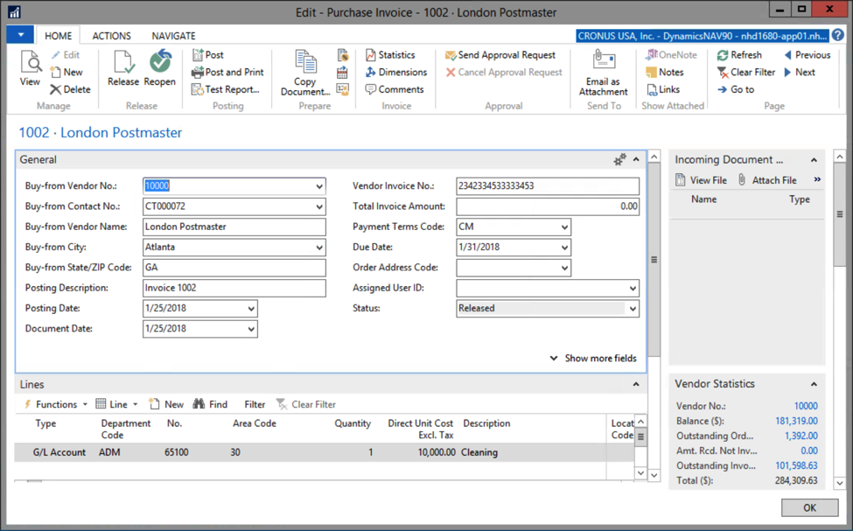Open invoice Comments
This screenshot has width=853, height=531.
click(x=395, y=89)
